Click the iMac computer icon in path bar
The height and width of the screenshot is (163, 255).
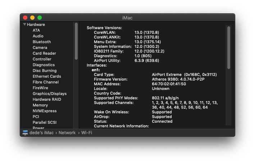pyautogui.click(x=25, y=132)
